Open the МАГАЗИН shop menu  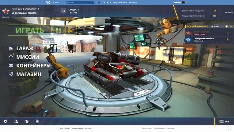coord(29,74)
